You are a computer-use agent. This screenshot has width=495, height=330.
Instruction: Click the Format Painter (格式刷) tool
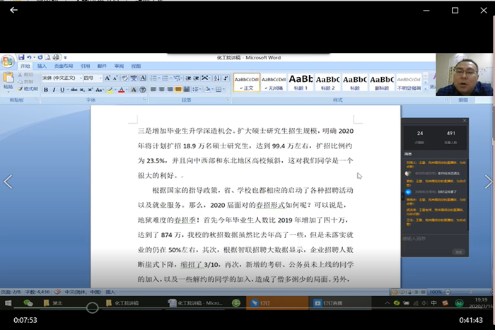(29, 89)
